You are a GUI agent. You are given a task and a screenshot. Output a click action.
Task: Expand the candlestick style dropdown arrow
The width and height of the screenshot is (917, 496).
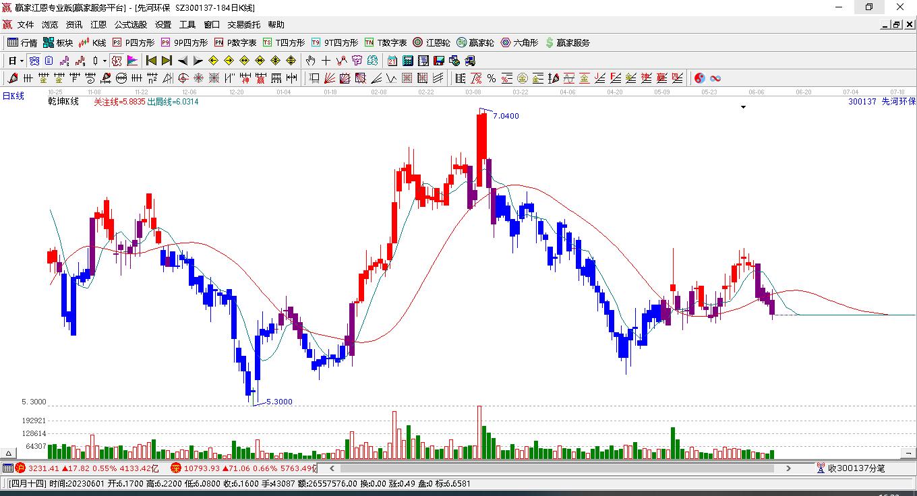105,61
